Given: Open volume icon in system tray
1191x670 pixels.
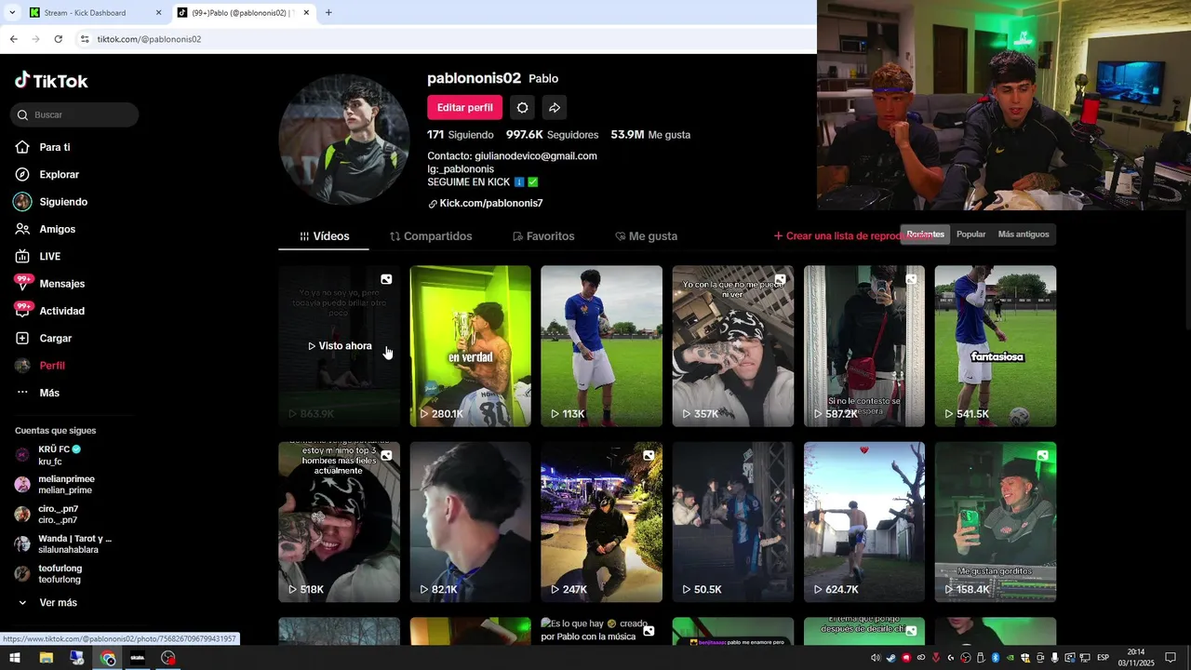Looking at the screenshot, I should (x=875, y=658).
